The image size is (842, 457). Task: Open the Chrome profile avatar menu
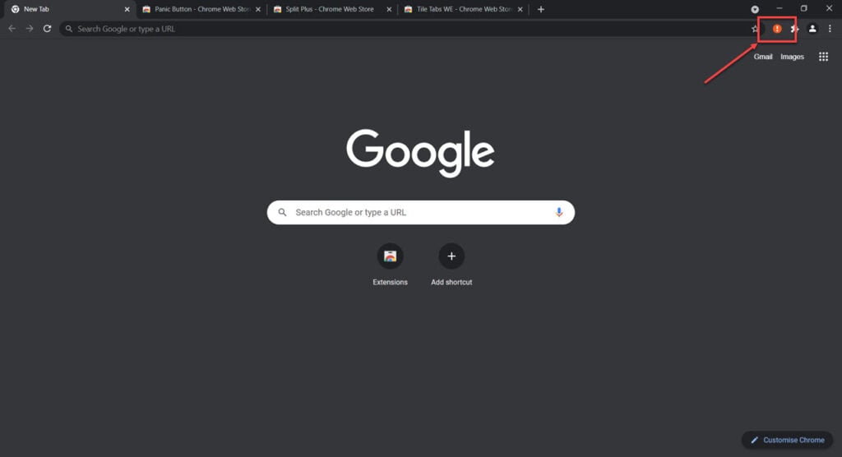pos(812,29)
